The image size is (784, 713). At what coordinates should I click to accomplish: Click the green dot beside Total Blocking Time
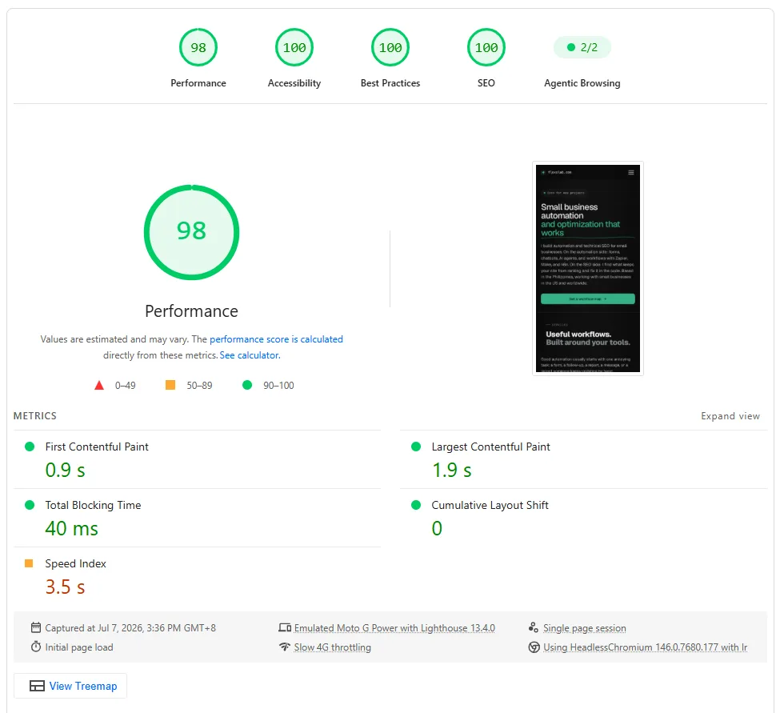point(30,505)
